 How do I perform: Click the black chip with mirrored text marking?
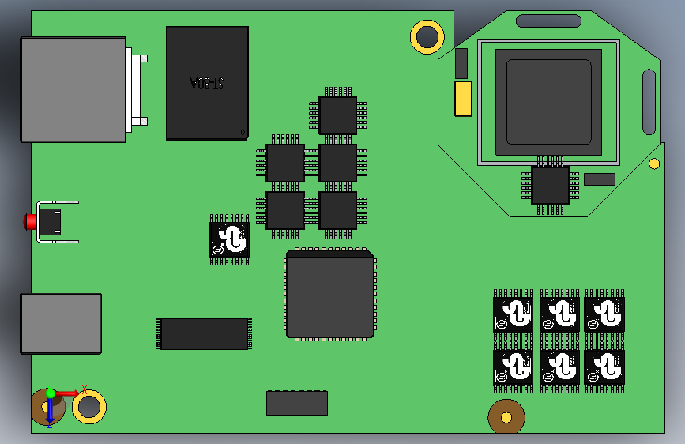click(x=208, y=83)
